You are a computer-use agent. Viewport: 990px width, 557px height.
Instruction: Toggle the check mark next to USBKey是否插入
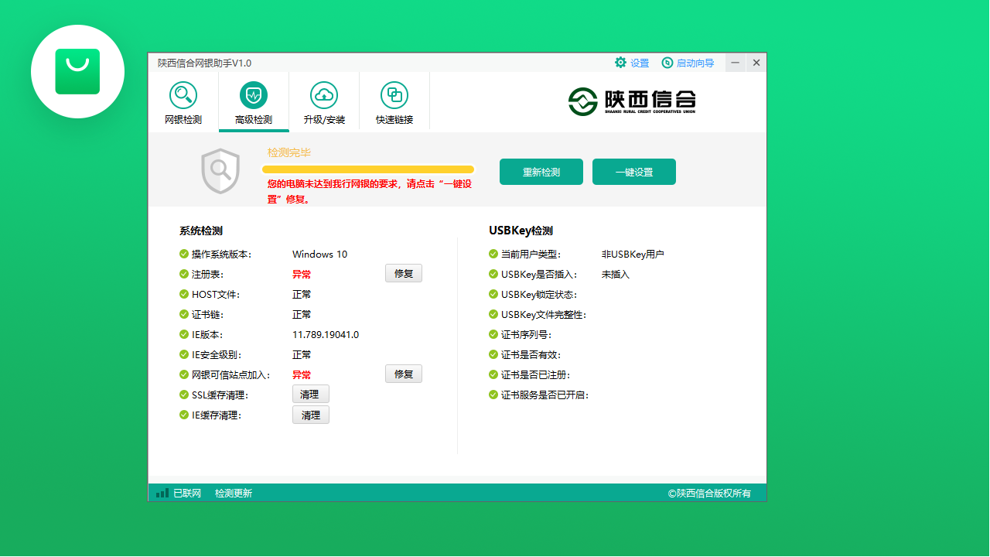493,274
